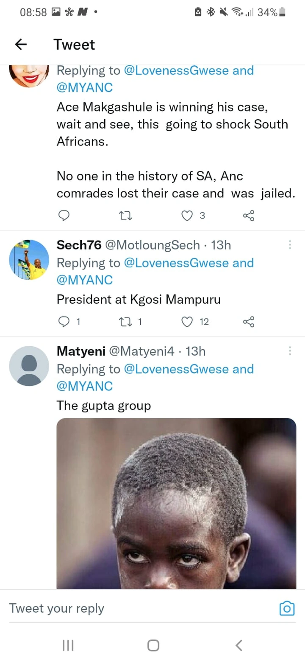
Task: Share the Ace Makgashule tweet
Action: (x=249, y=216)
